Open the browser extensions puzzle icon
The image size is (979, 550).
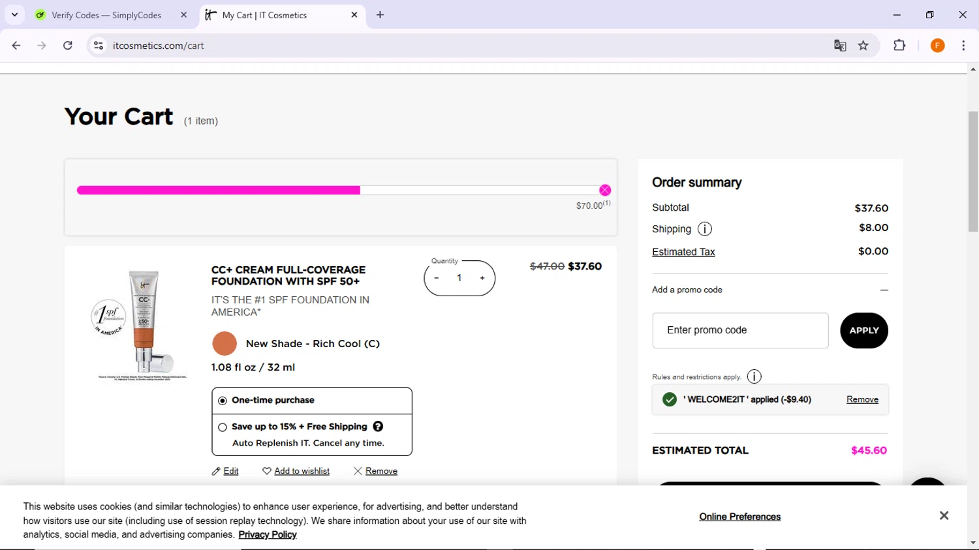(899, 46)
